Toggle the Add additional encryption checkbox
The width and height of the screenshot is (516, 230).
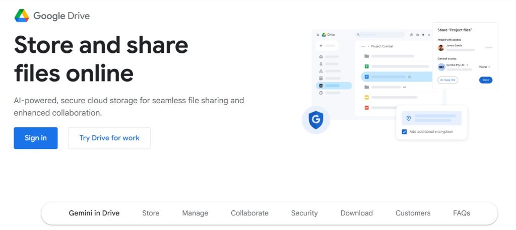tap(404, 132)
